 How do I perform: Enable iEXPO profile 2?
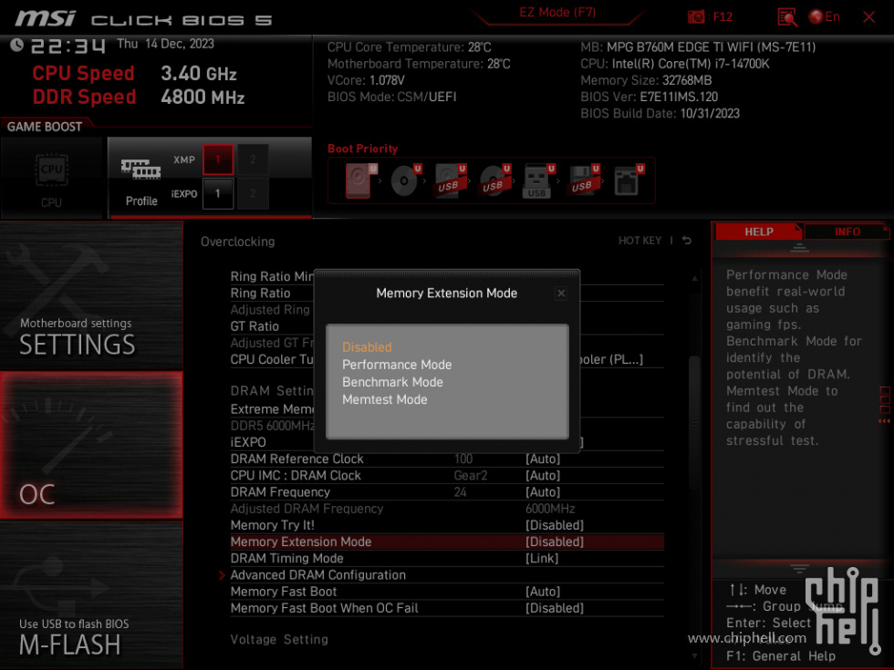253,193
